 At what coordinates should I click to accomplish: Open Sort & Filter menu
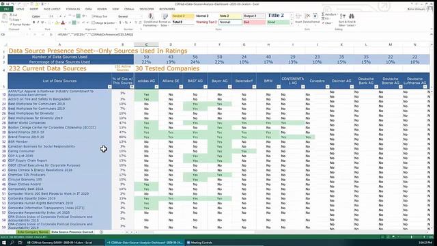pyautogui.click(x=343, y=20)
